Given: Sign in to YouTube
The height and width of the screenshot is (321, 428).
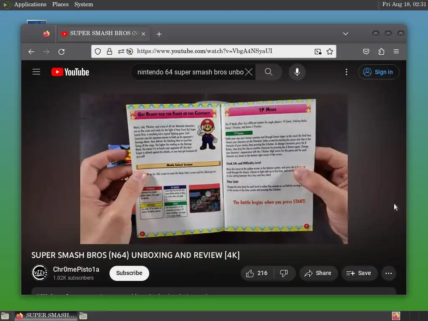Looking at the screenshot, I should coord(379,72).
